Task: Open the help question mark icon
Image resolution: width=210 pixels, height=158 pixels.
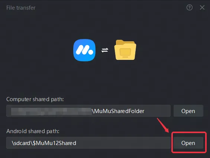Action: 190,7
